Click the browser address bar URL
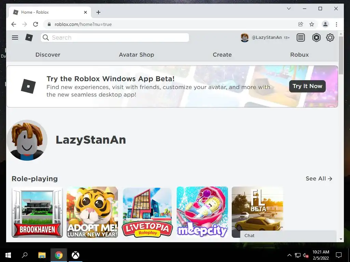The image size is (350, 262). (83, 24)
